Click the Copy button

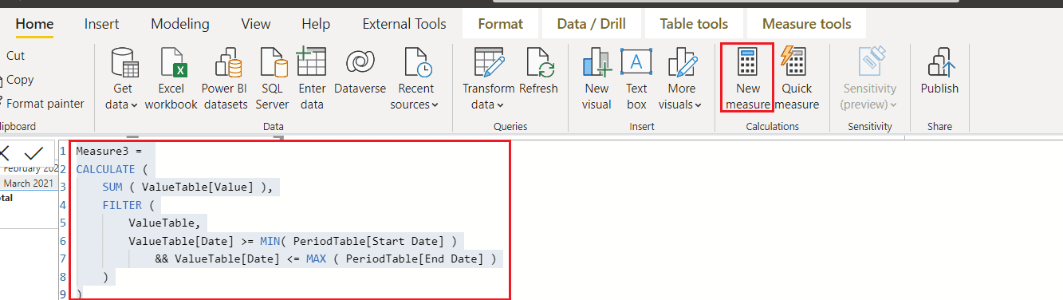pos(20,80)
